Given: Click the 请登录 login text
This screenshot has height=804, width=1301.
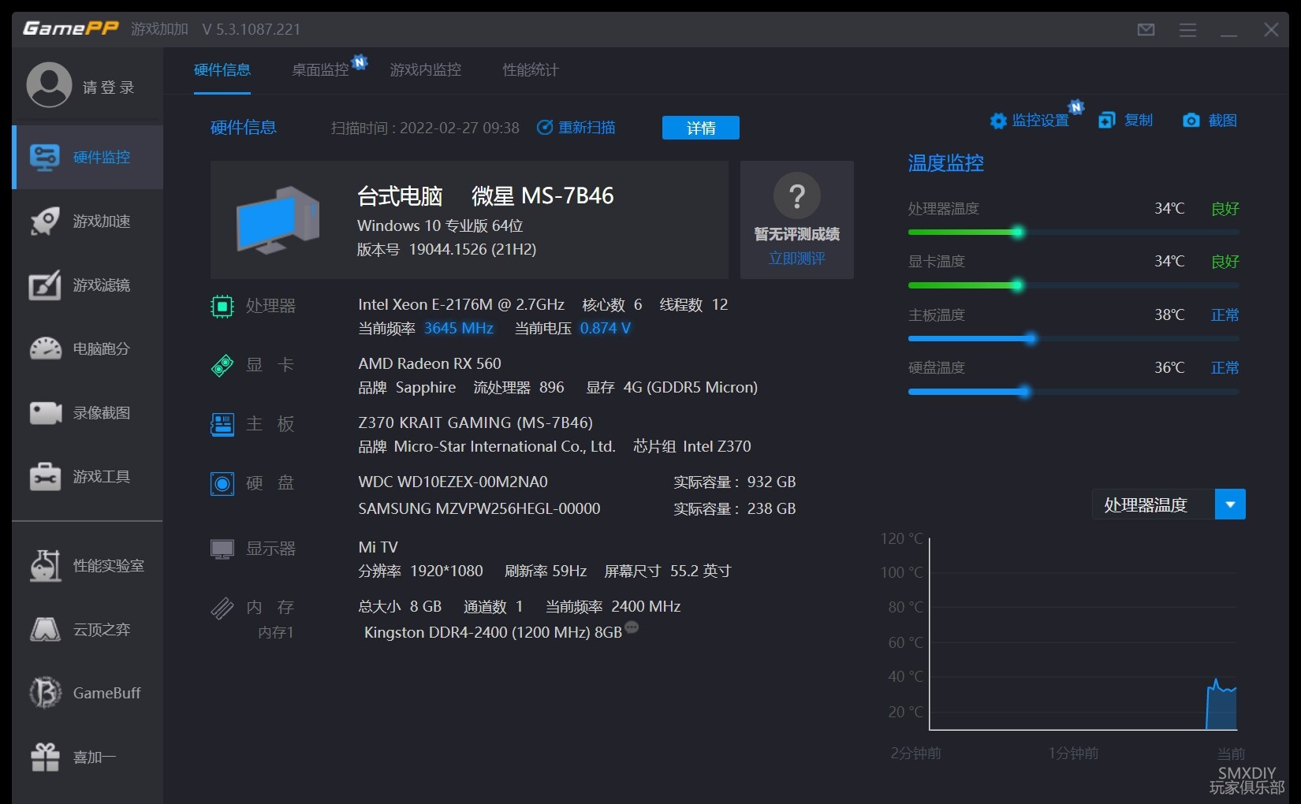Looking at the screenshot, I should (x=109, y=87).
